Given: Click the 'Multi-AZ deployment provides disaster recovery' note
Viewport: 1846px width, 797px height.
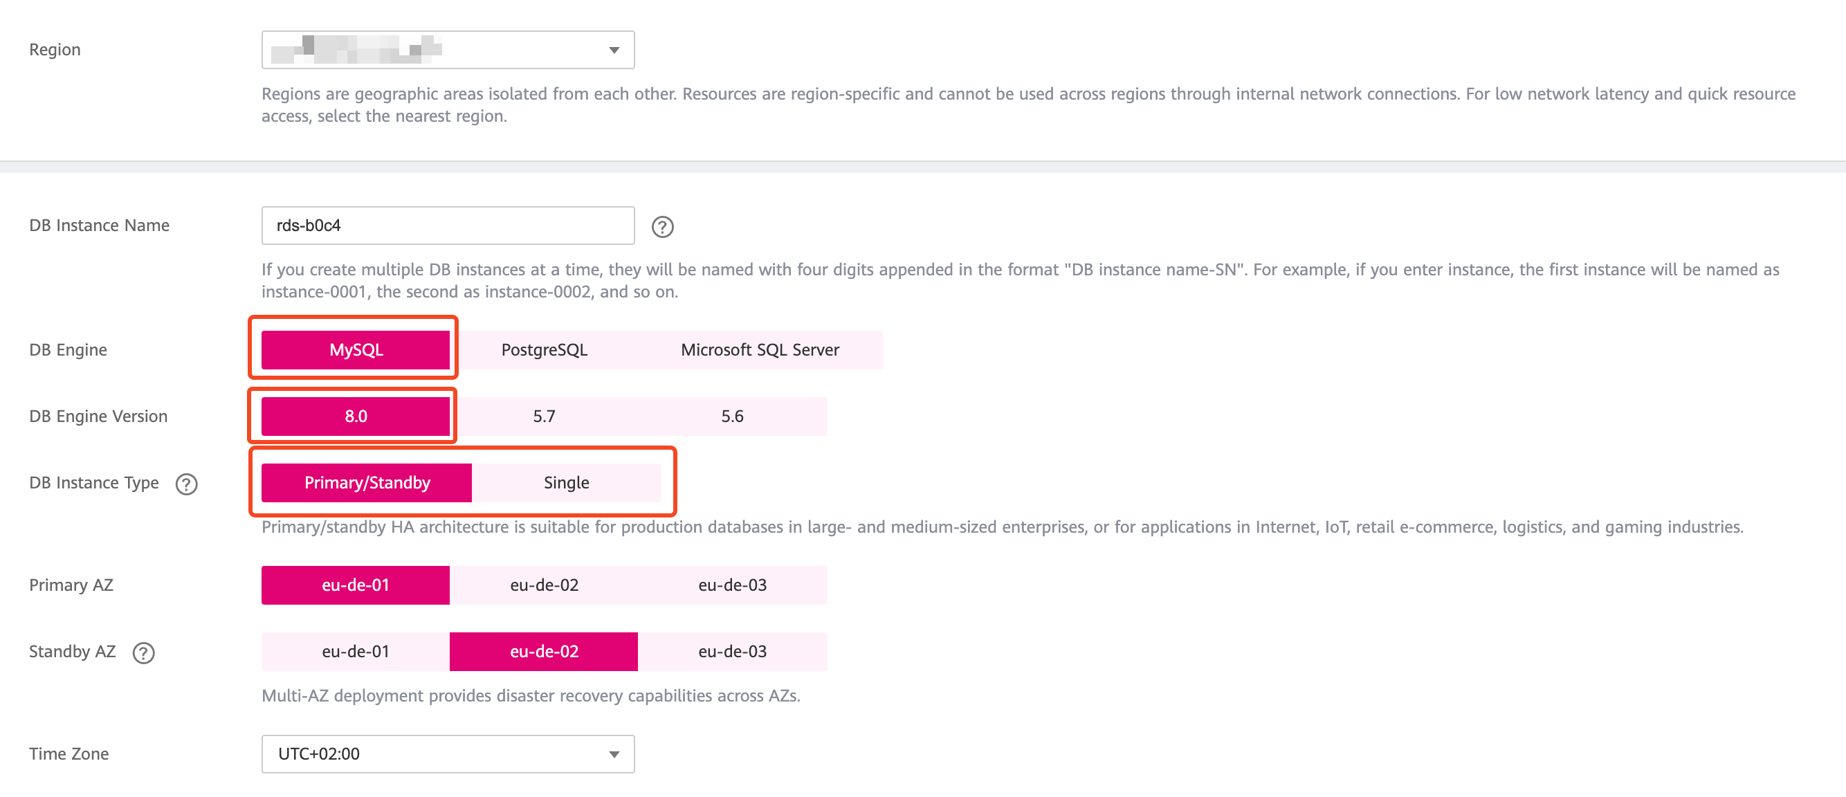Looking at the screenshot, I should pos(531,696).
